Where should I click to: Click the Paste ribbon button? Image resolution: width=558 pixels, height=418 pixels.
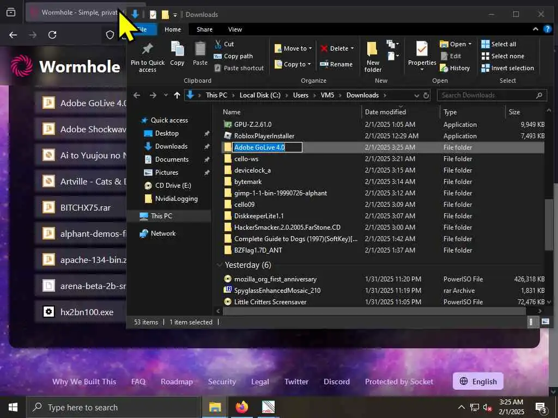[200, 53]
